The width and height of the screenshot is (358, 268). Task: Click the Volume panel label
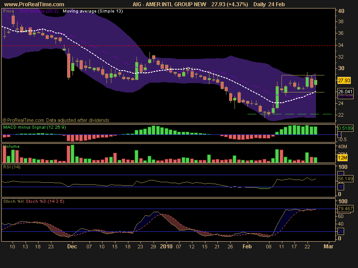tap(11, 147)
